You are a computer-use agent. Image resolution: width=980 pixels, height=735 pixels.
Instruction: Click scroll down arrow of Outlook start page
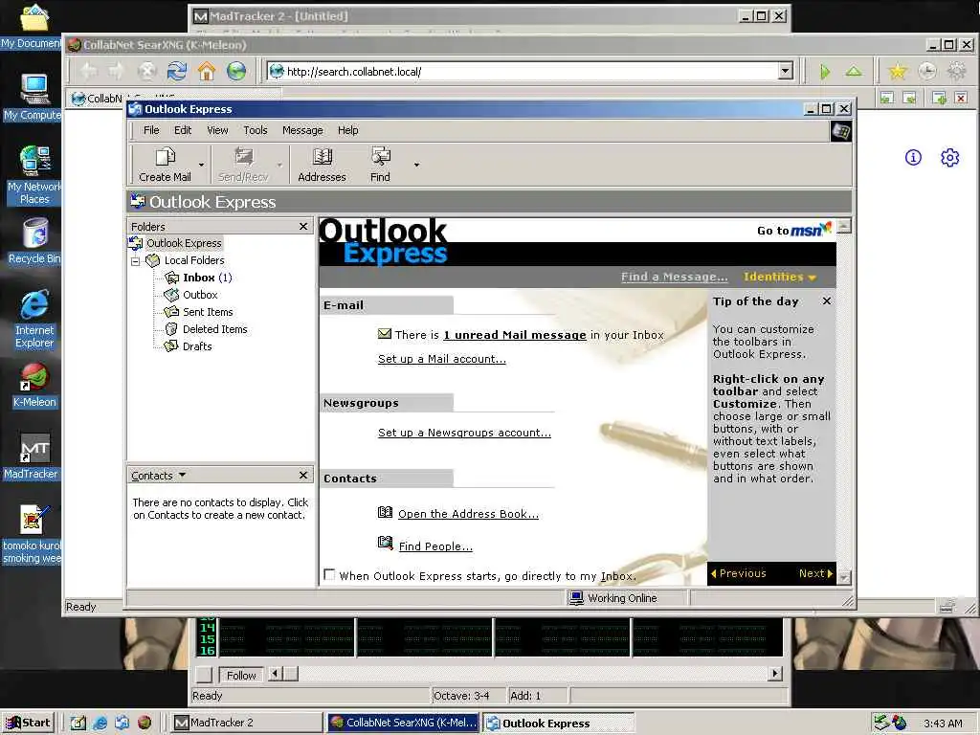[x=844, y=578]
